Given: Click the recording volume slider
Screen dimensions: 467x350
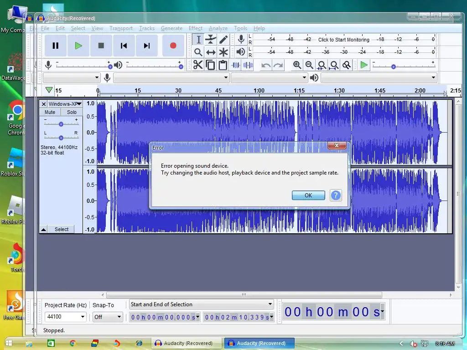Looking at the screenshot, I should [84, 65].
